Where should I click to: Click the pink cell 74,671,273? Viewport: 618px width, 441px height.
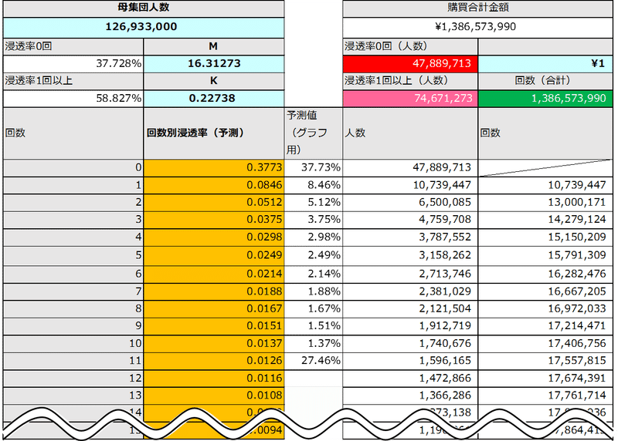pyautogui.click(x=410, y=99)
